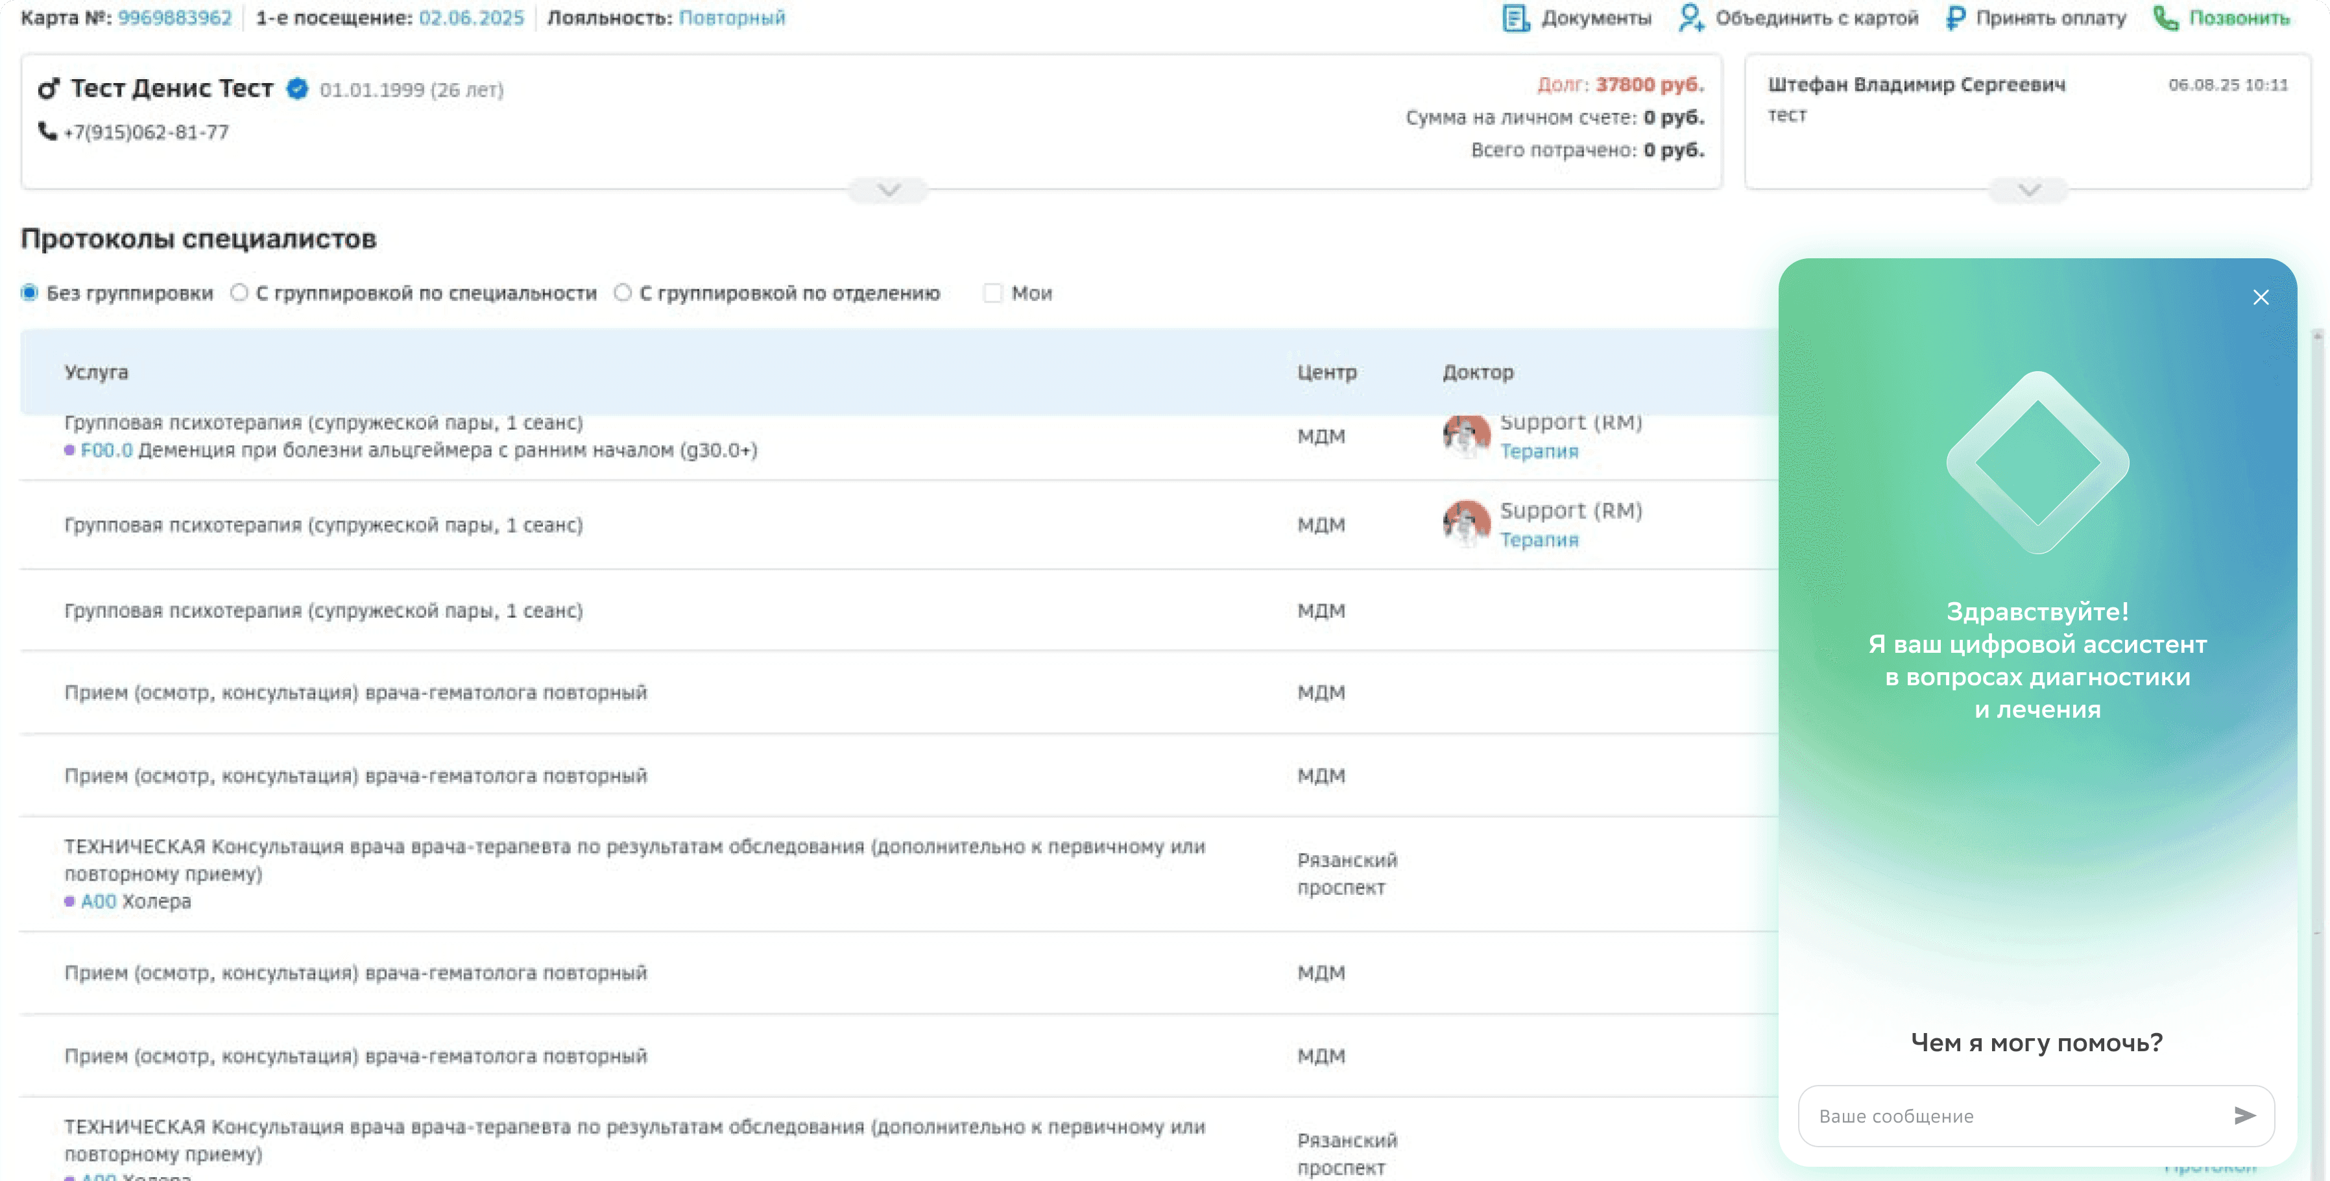Open card number 9969883962 link
The image size is (2330, 1181).
[x=174, y=18]
